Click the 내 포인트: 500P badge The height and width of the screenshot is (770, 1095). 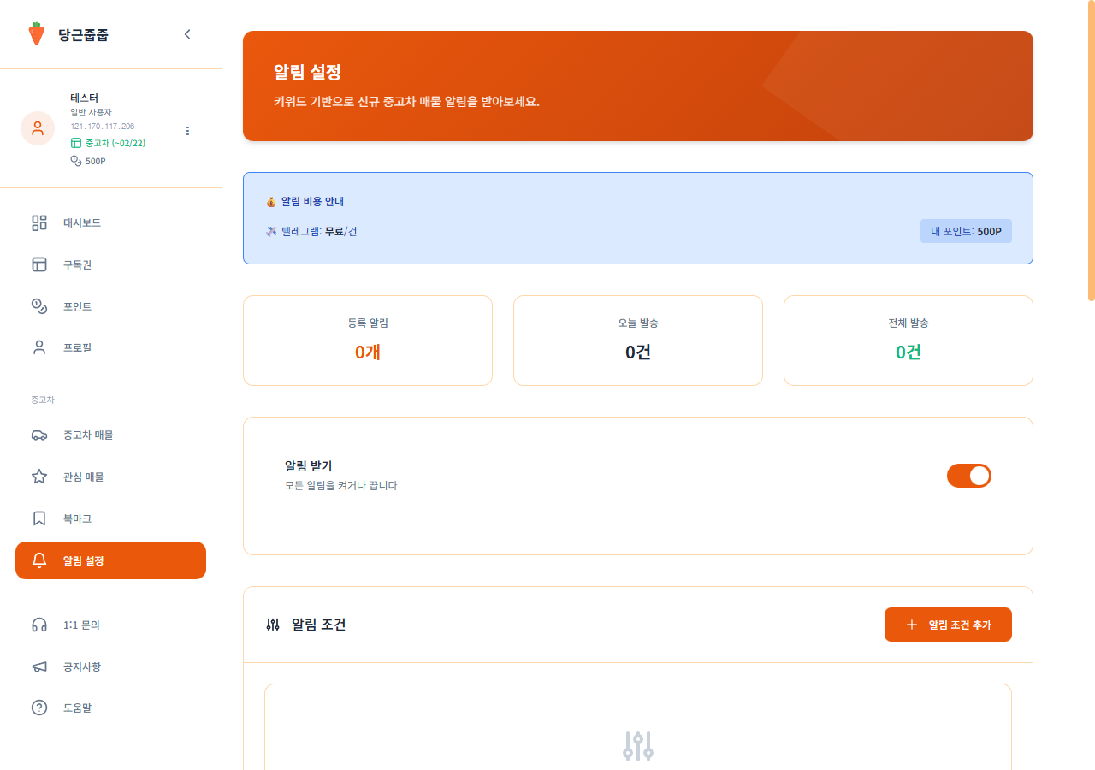pos(966,231)
